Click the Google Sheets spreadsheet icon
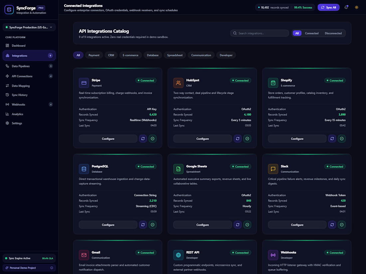 [178, 169]
